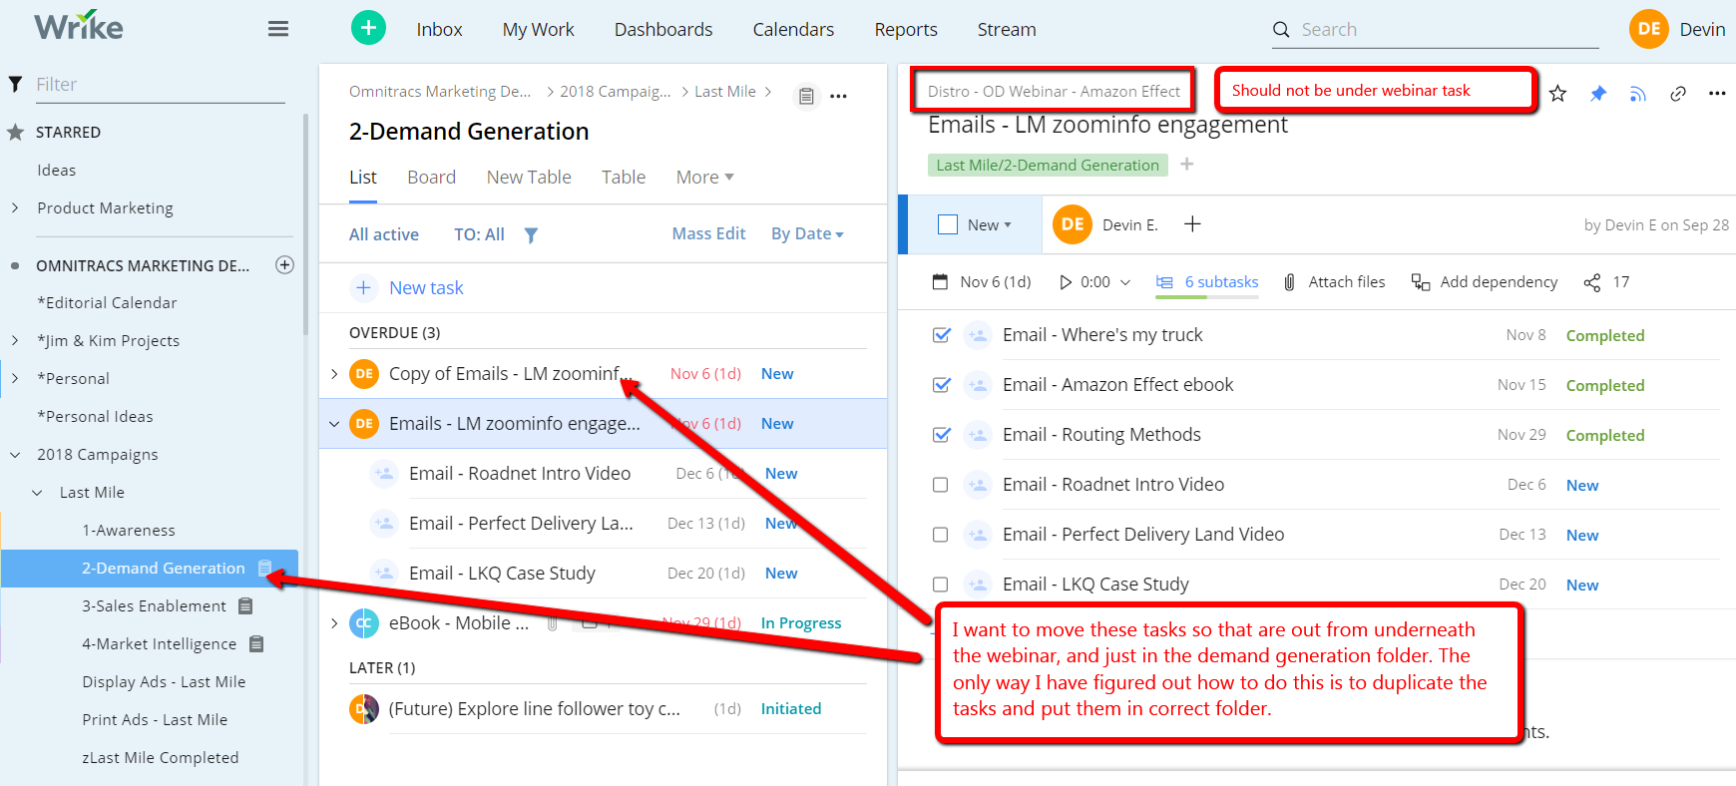Click the Last Mile/2-Demand Generation tag
The width and height of the screenshot is (1736, 786).
point(1048,165)
